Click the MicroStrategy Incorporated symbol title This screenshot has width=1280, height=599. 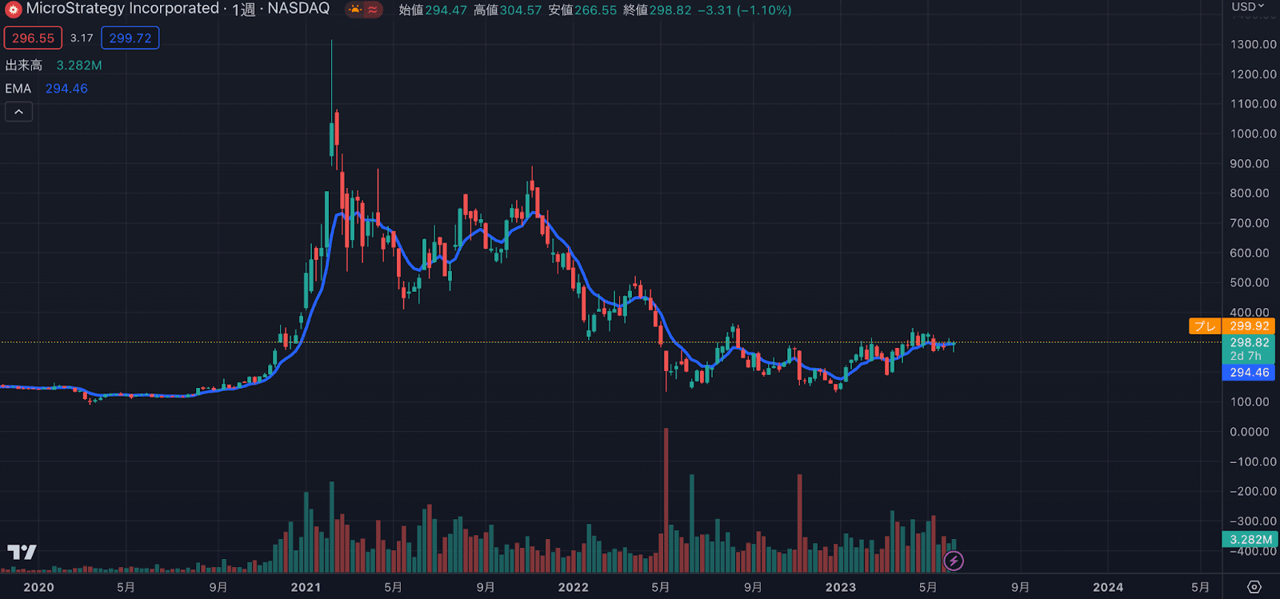tap(122, 9)
